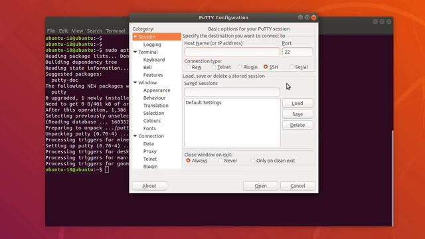Close the PuTTY Configuration dialog

pyautogui.click(x=313, y=17)
